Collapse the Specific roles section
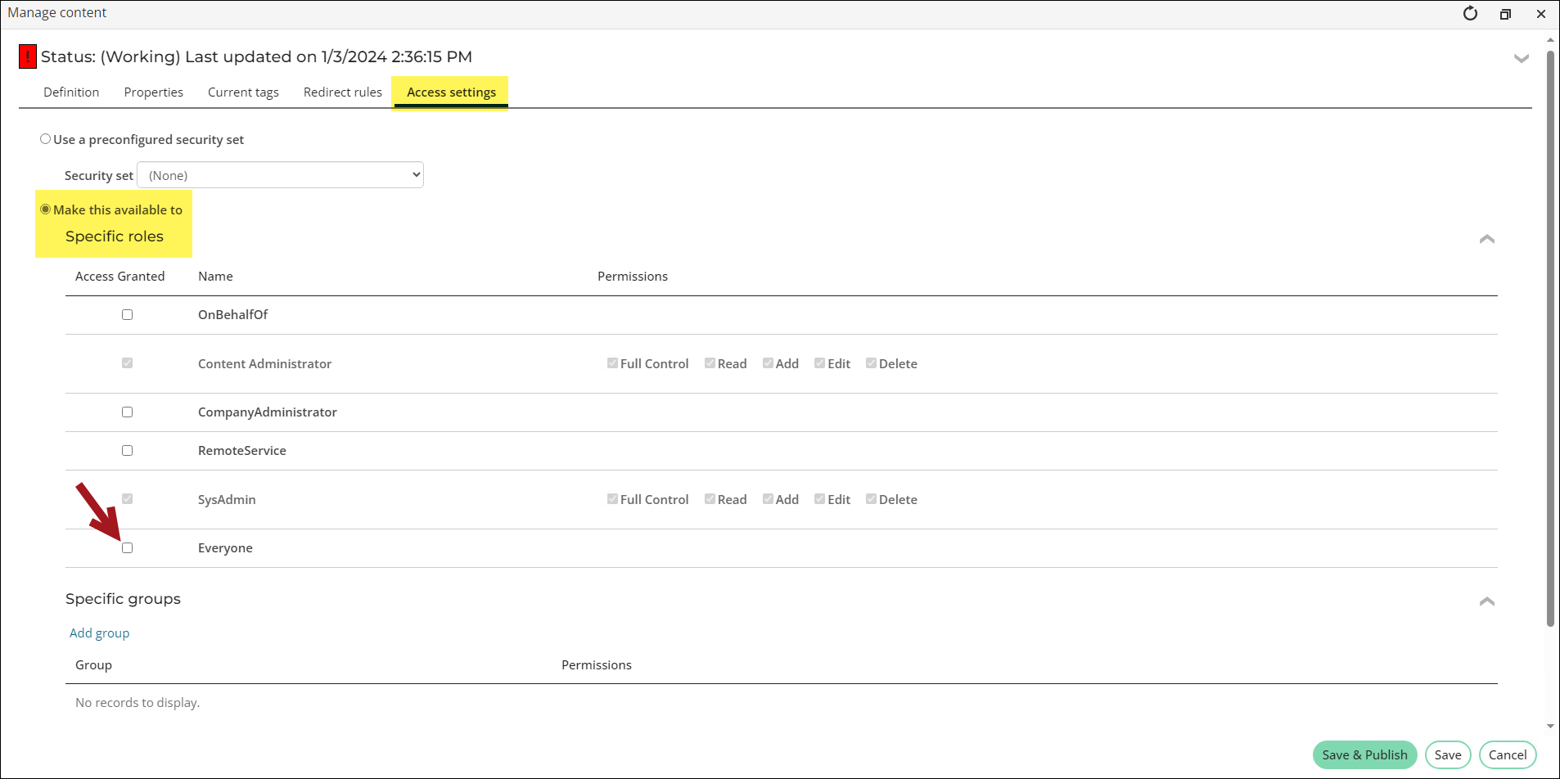This screenshot has width=1560, height=779. click(x=1487, y=239)
